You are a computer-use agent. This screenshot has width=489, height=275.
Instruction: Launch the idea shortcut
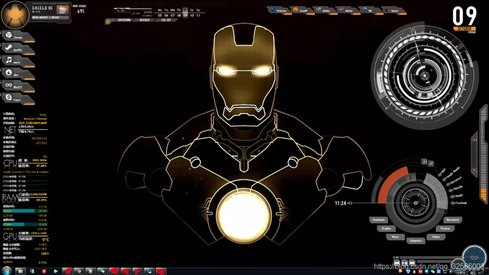[18, 74]
